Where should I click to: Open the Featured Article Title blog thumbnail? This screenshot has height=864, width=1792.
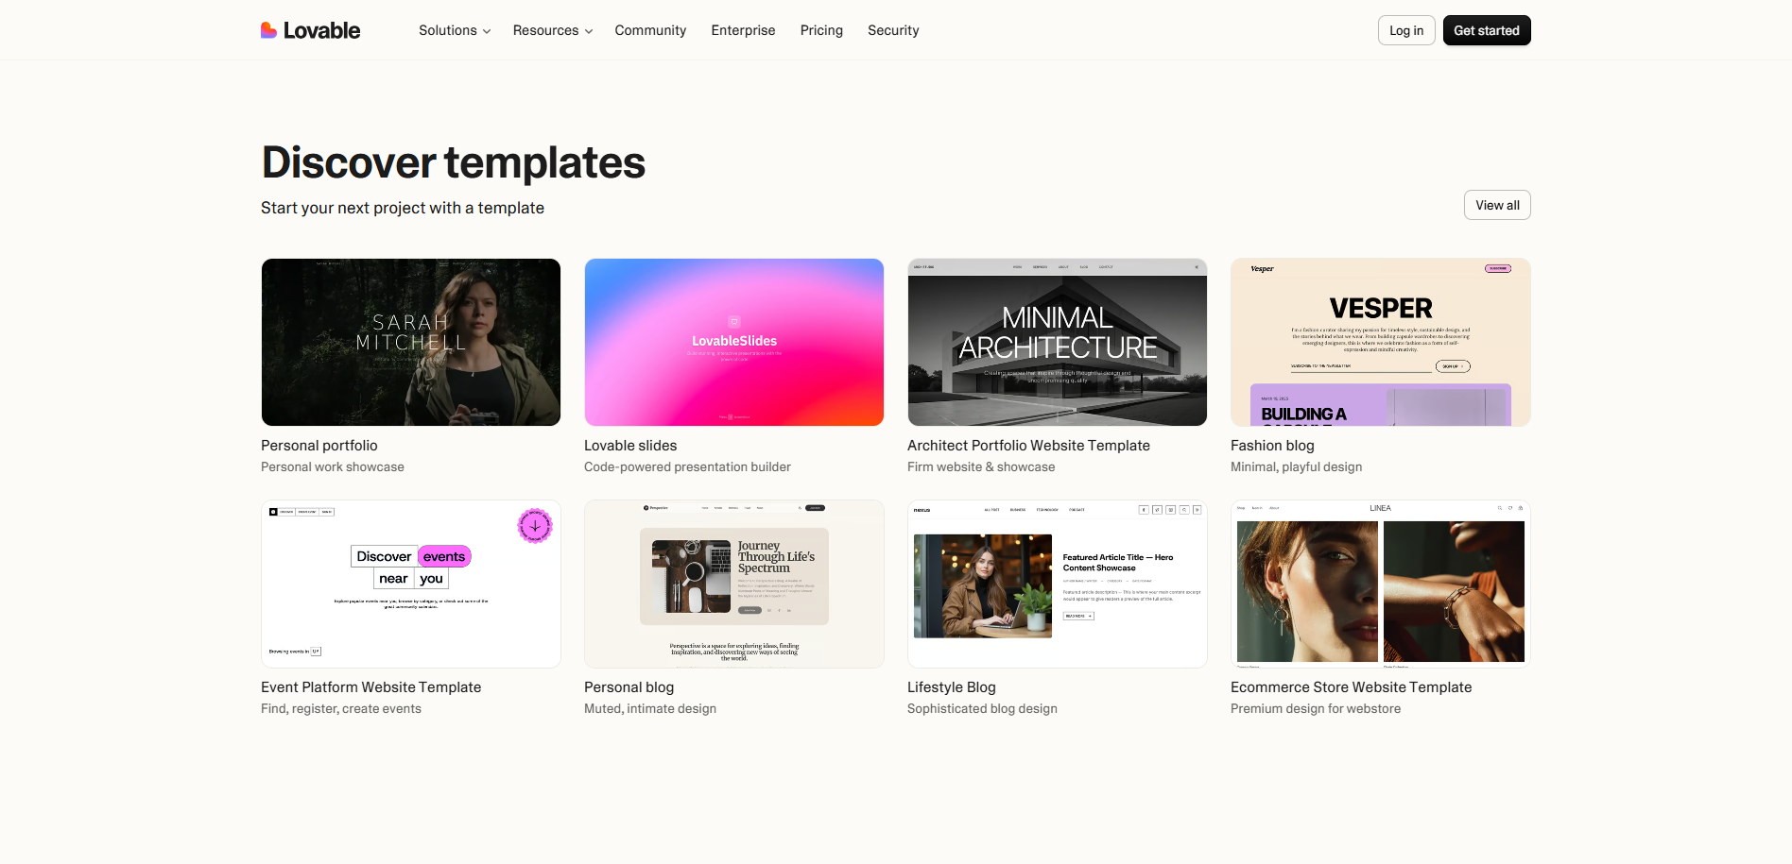click(x=1058, y=584)
